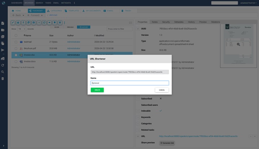Check the invoice.xlsx row checkbox
This screenshot has width=259, height=149.
16,55
